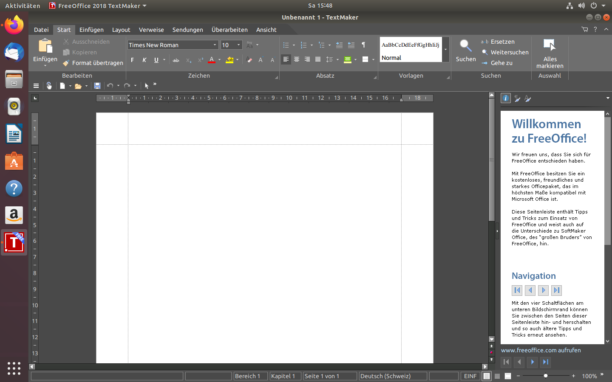
Task: Switch to the Einfügen ribbon tab
Action: [91, 30]
